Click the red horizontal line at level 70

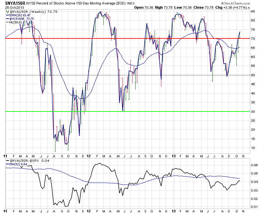click(x=127, y=38)
